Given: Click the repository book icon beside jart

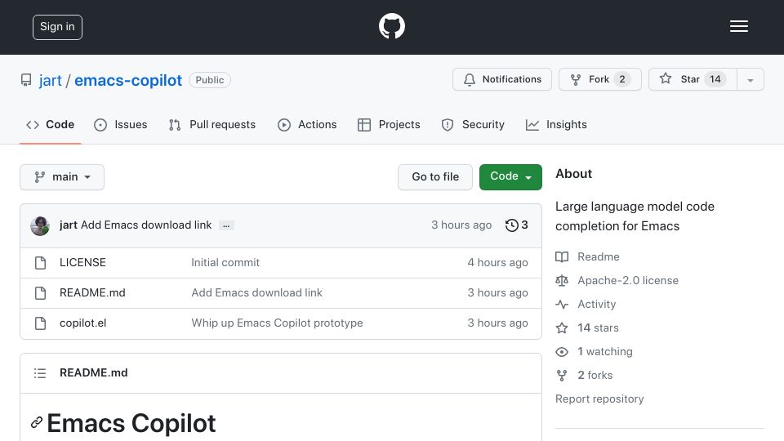Looking at the screenshot, I should (x=26, y=80).
